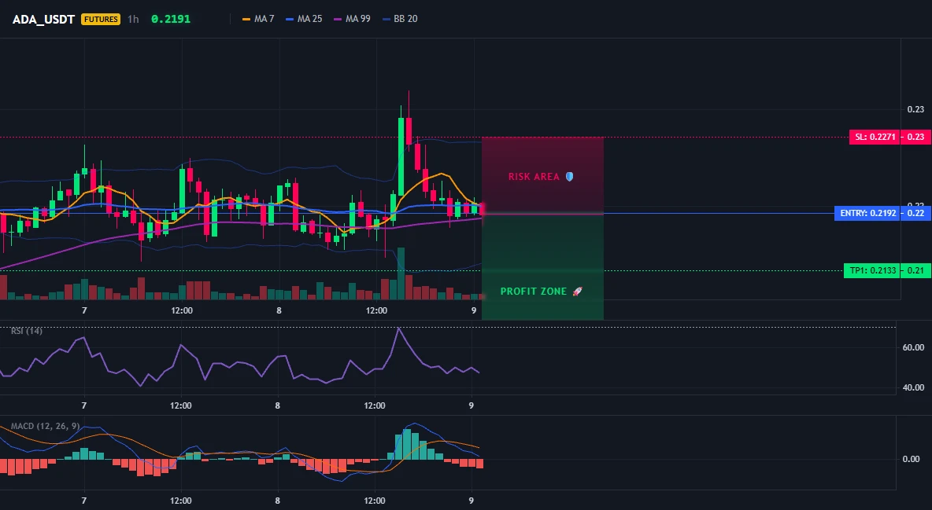Click the FUTURES badge
Image resolution: width=932 pixels, height=510 pixels.
pyautogui.click(x=101, y=19)
